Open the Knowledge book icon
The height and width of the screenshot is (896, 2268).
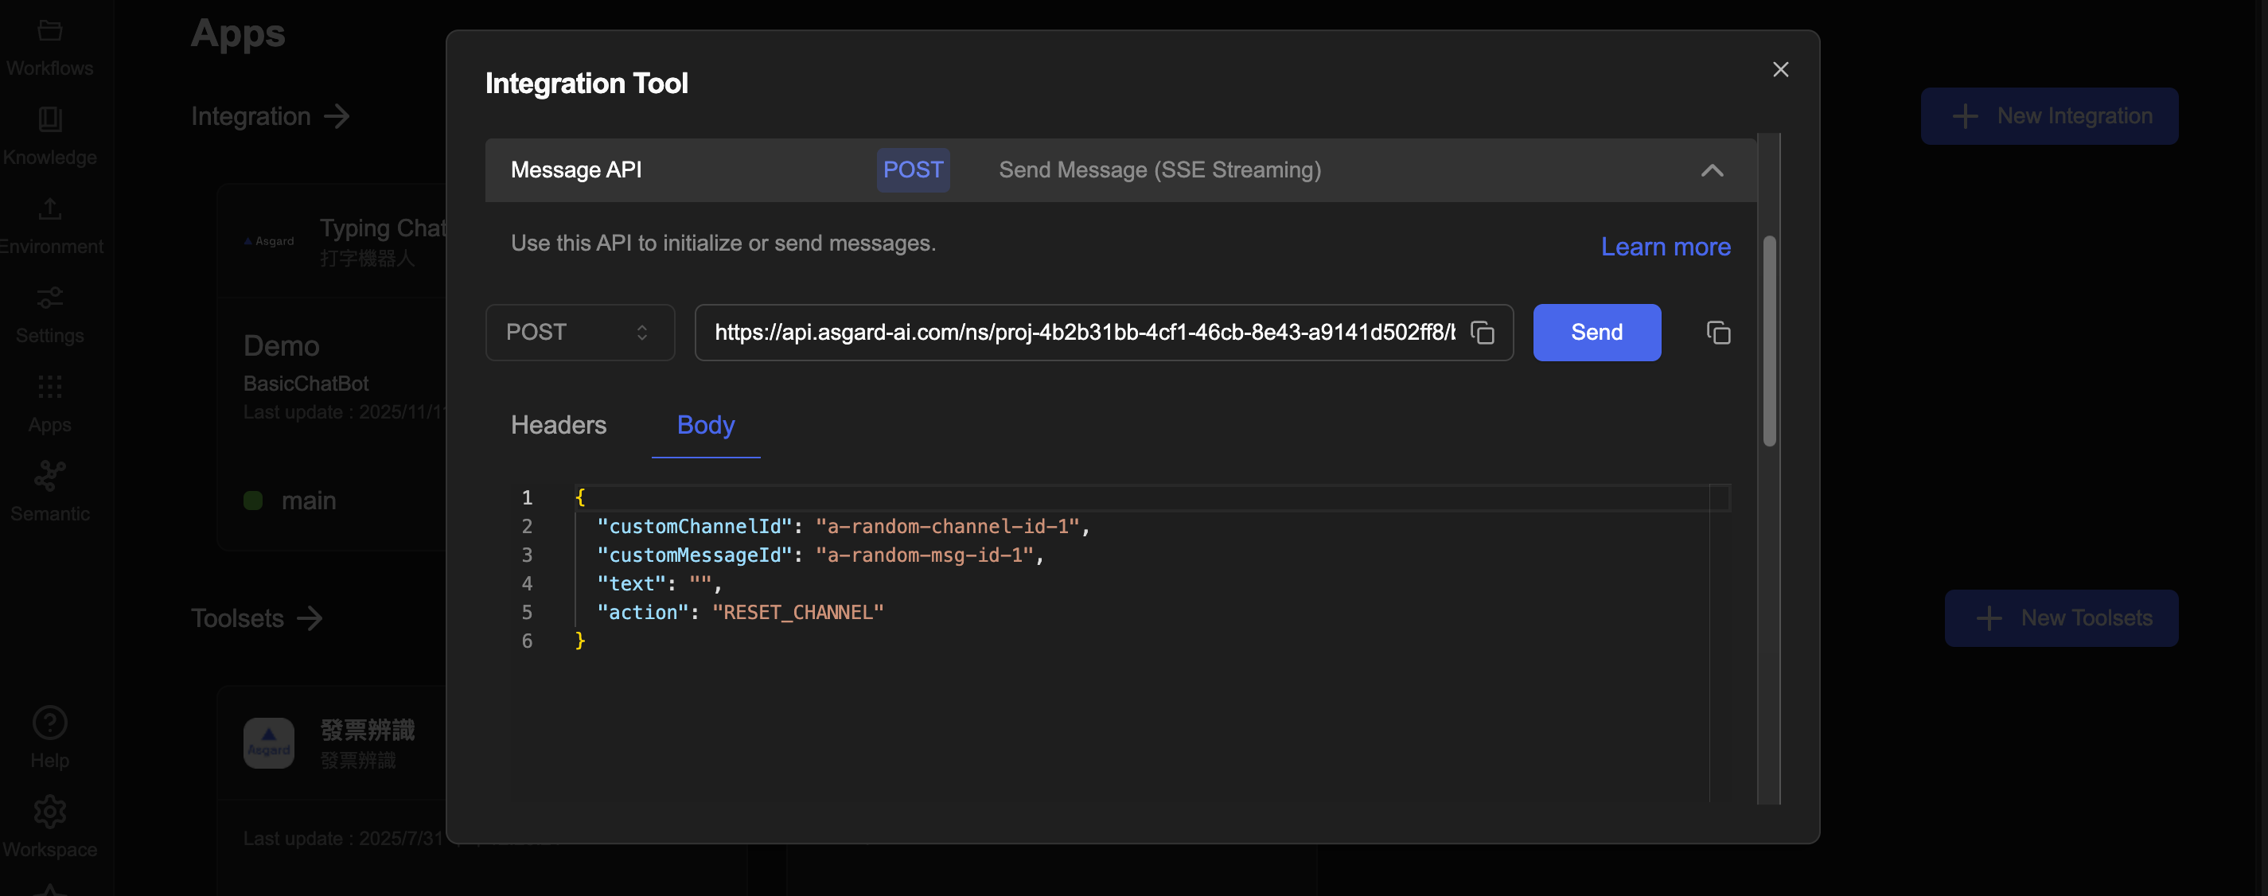click(49, 119)
